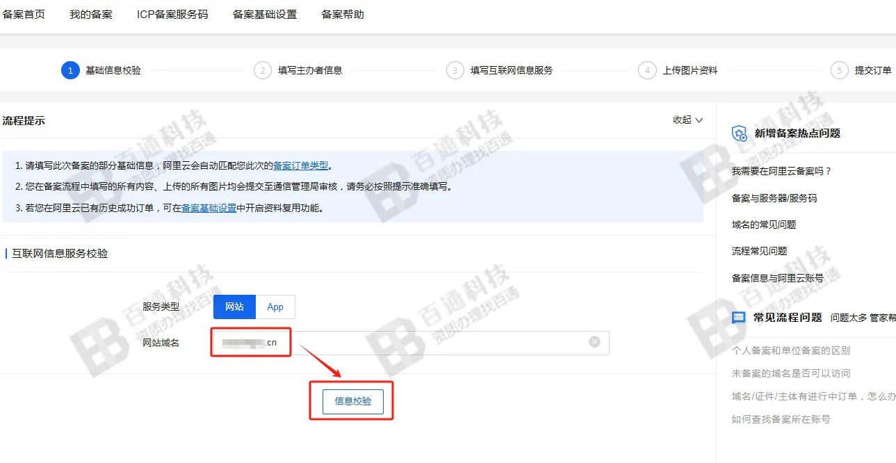Click the shield icon beside 新增备案热点问题

(x=740, y=133)
